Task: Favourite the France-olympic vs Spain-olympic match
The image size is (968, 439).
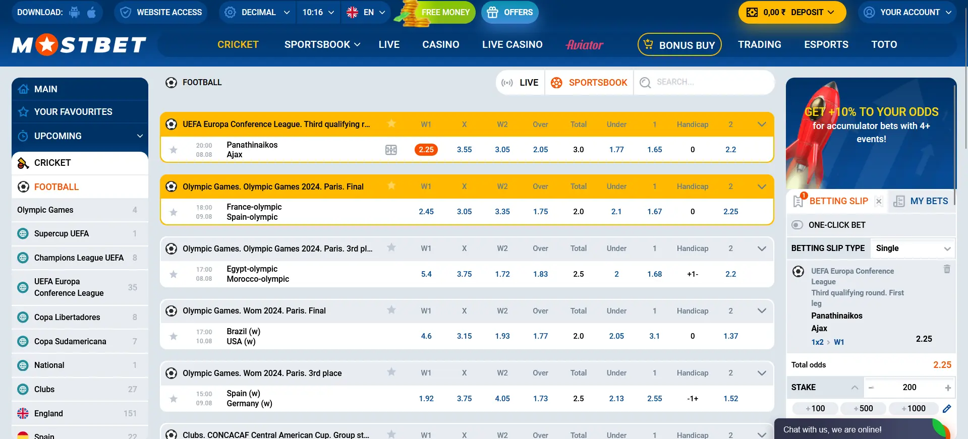Action: 174,212
